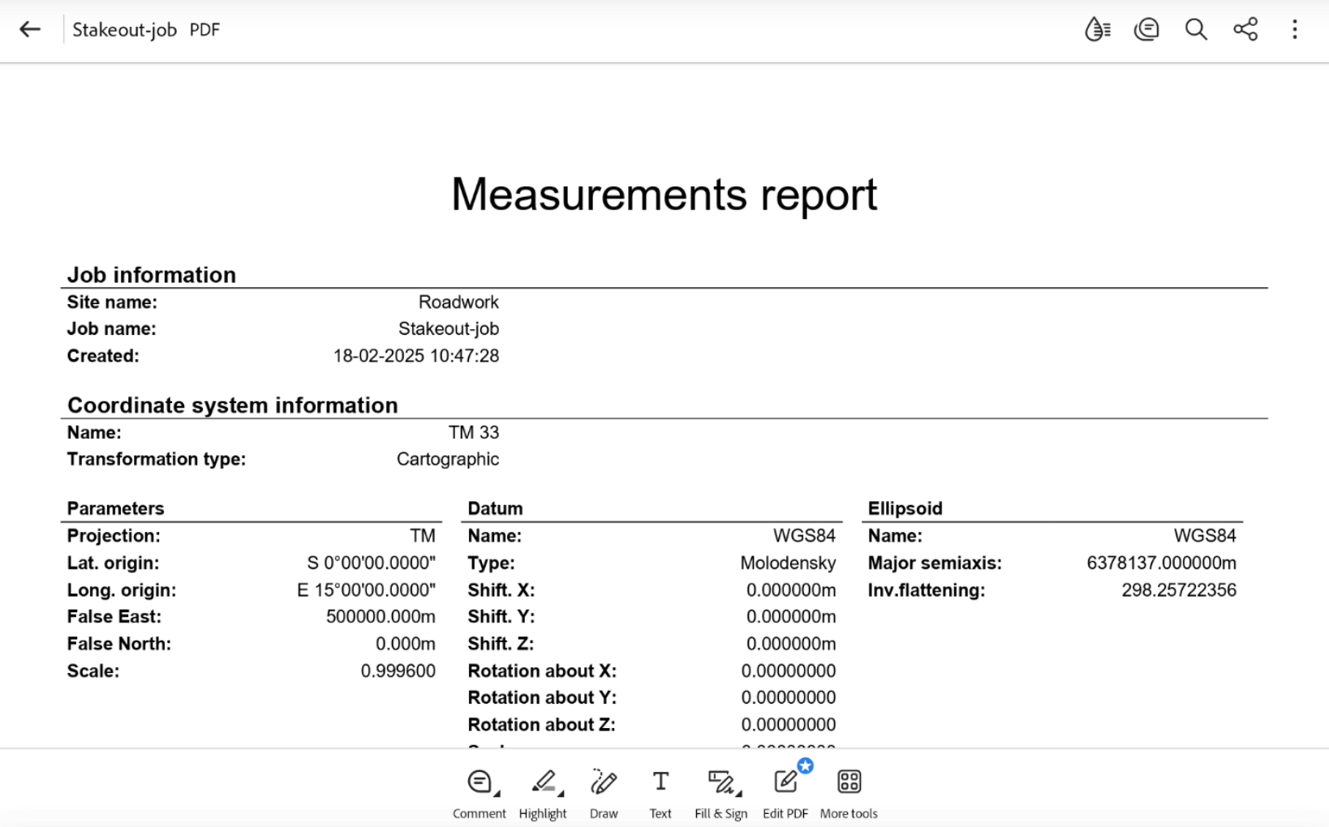Expand the Fill & Sign options triangle
The width and height of the screenshot is (1329, 827).
point(739,794)
